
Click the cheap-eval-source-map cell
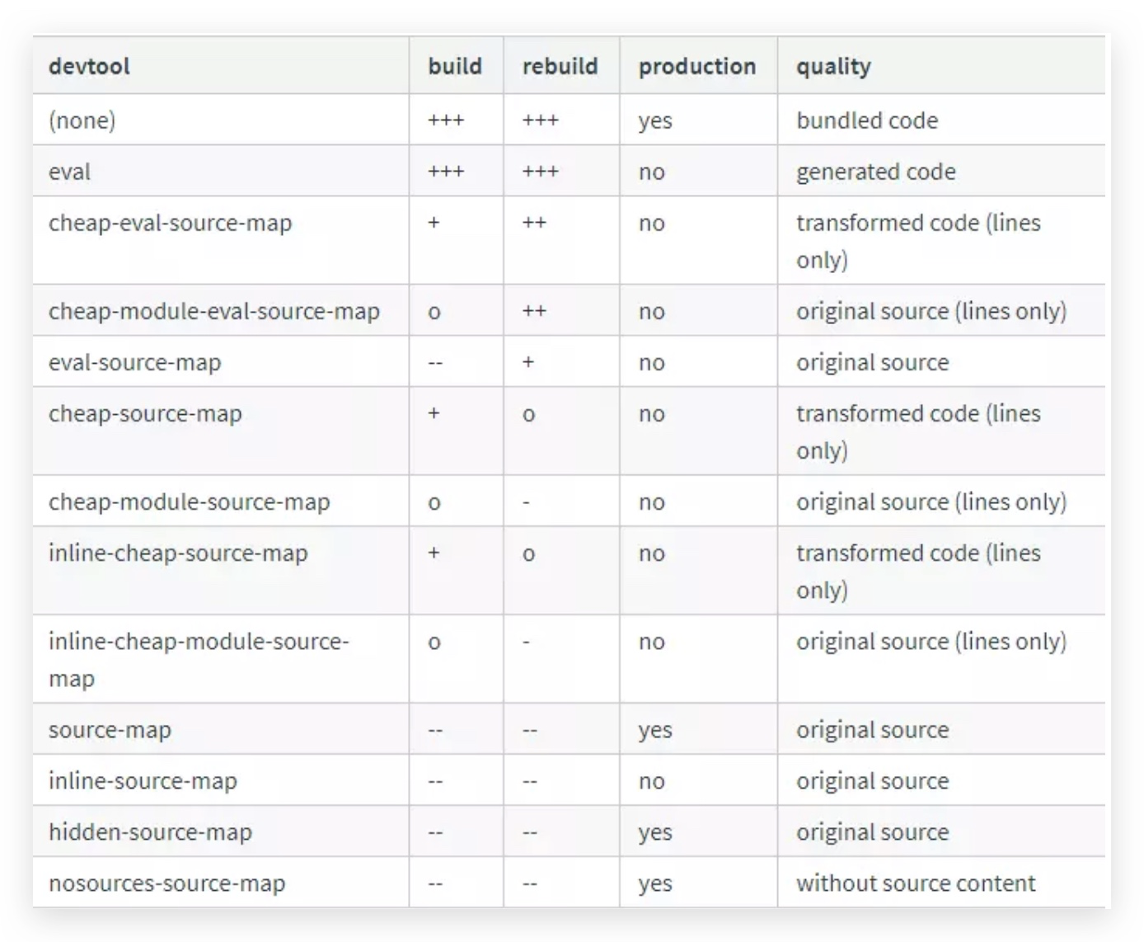(x=170, y=223)
